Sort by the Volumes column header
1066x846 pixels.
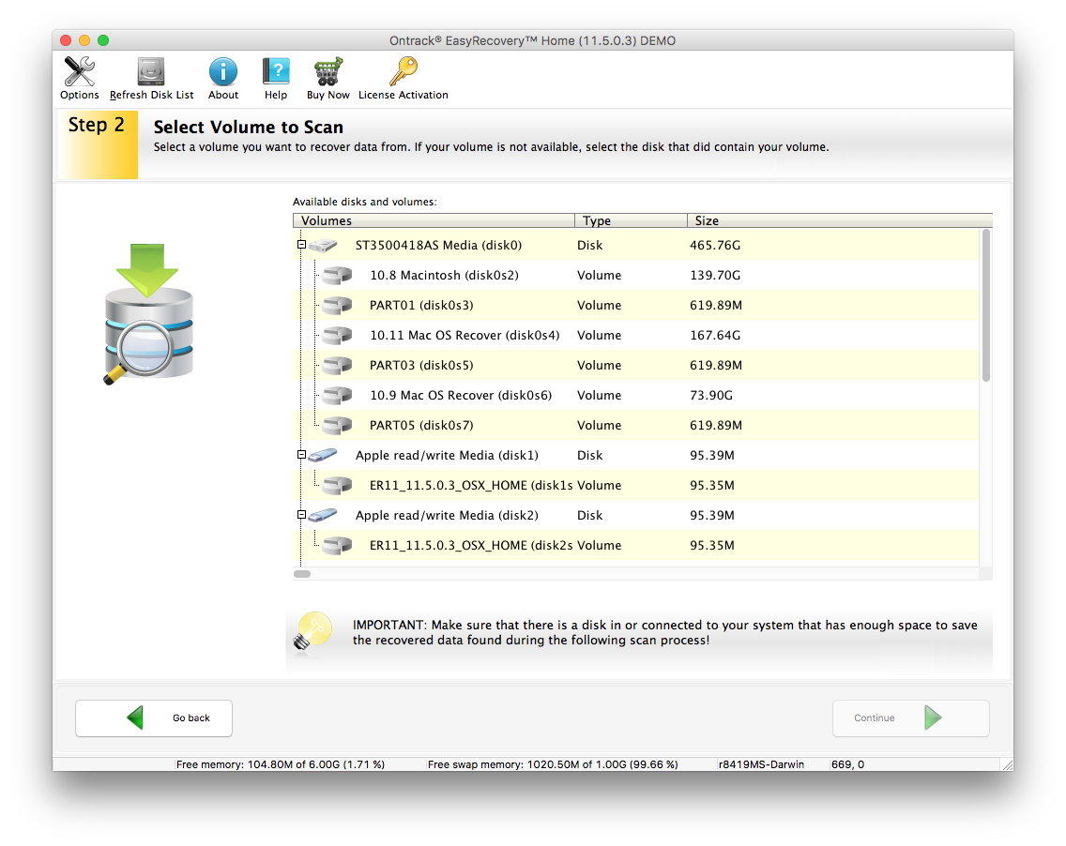tap(434, 220)
